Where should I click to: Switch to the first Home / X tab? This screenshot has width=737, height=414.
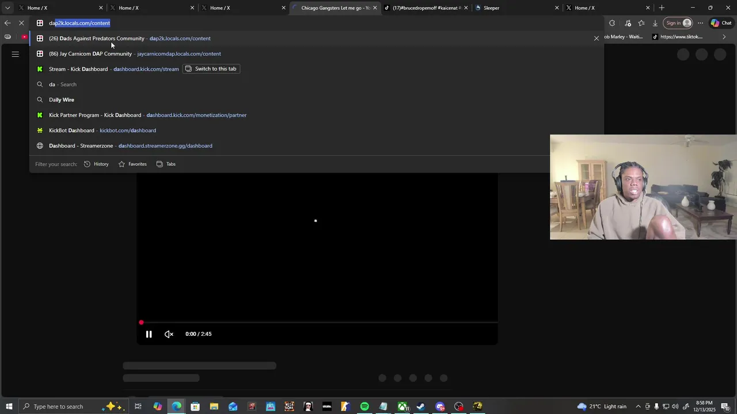pyautogui.click(x=60, y=8)
